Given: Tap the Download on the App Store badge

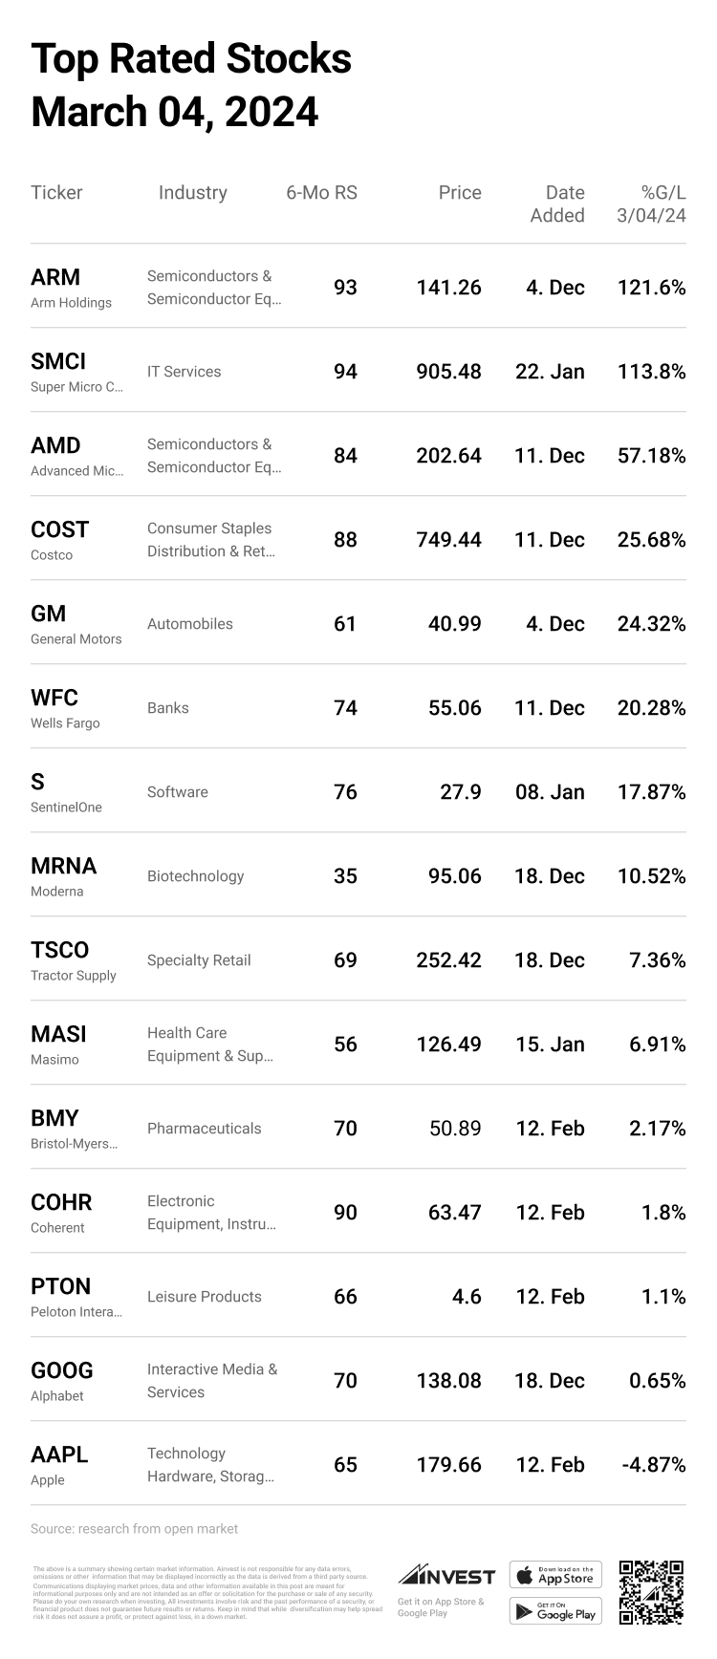Looking at the screenshot, I should coord(555,1574).
